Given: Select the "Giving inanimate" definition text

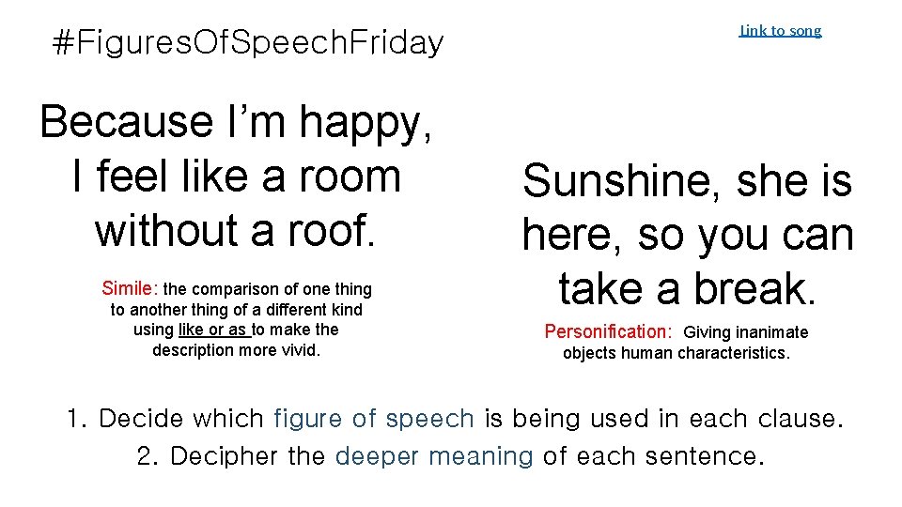Looking at the screenshot, I should 745,332.
